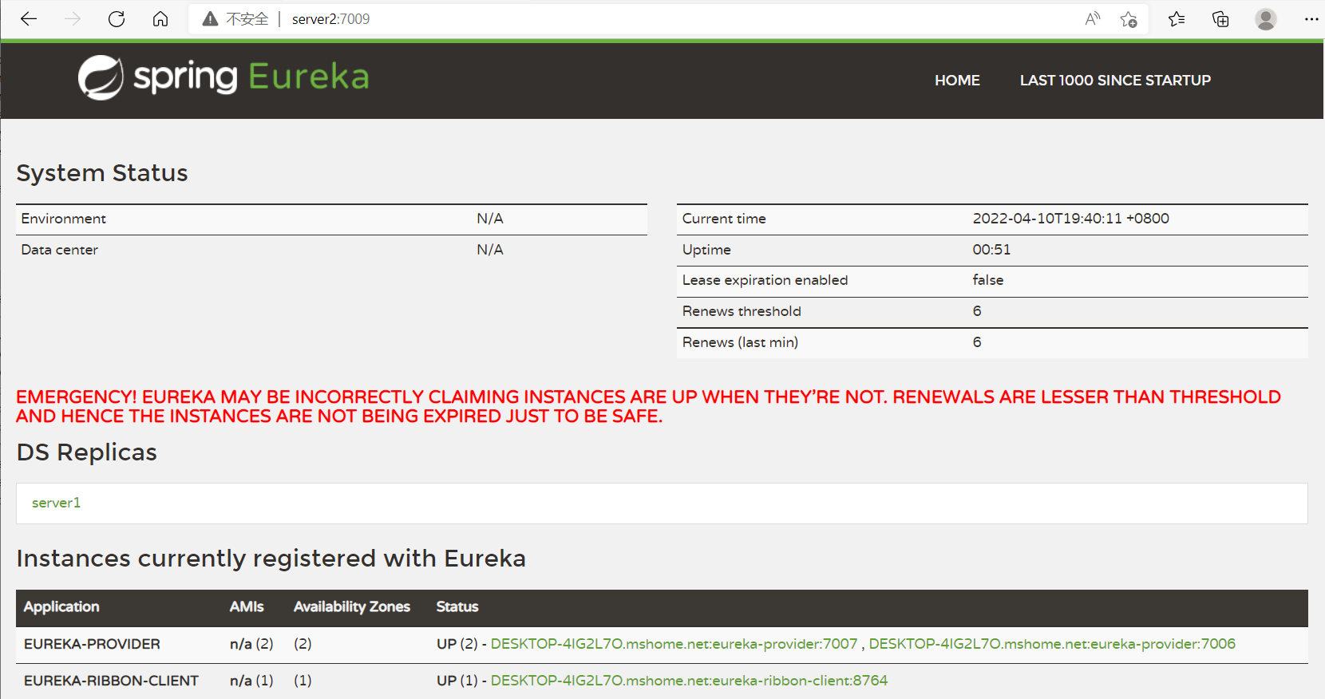Select the Lease expiration enabled false value

[987, 280]
